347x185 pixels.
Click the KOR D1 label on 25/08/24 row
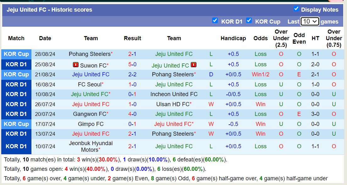click(x=16, y=64)
